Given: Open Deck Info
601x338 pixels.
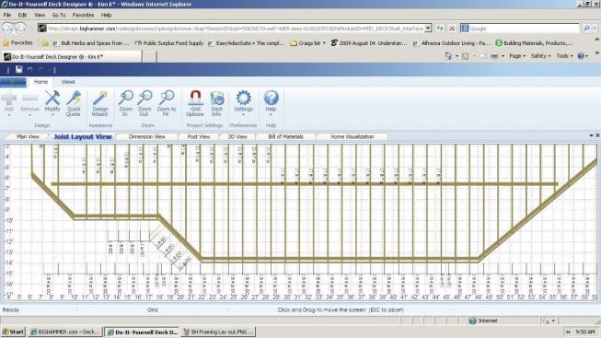Looking at the screenshot, I should [216, 103].
